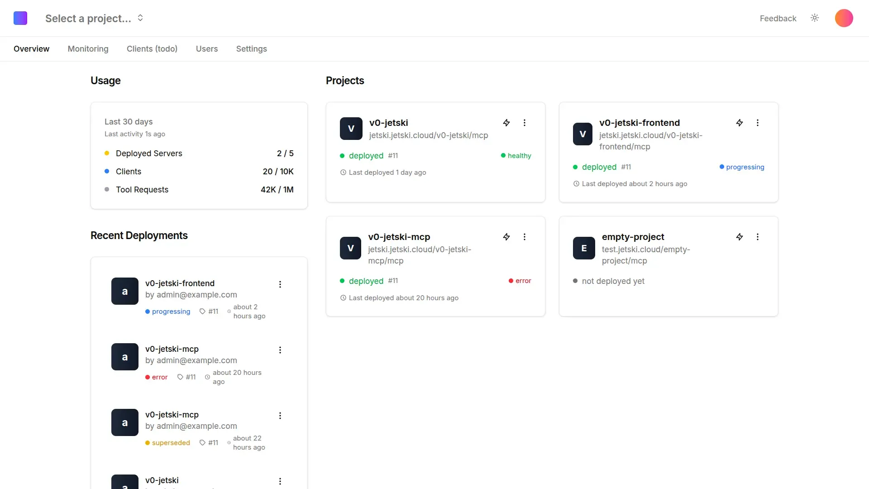Click the lightning icon on empty-project card
The height and width of the screenshot is (489, 869).
[740, 237]
